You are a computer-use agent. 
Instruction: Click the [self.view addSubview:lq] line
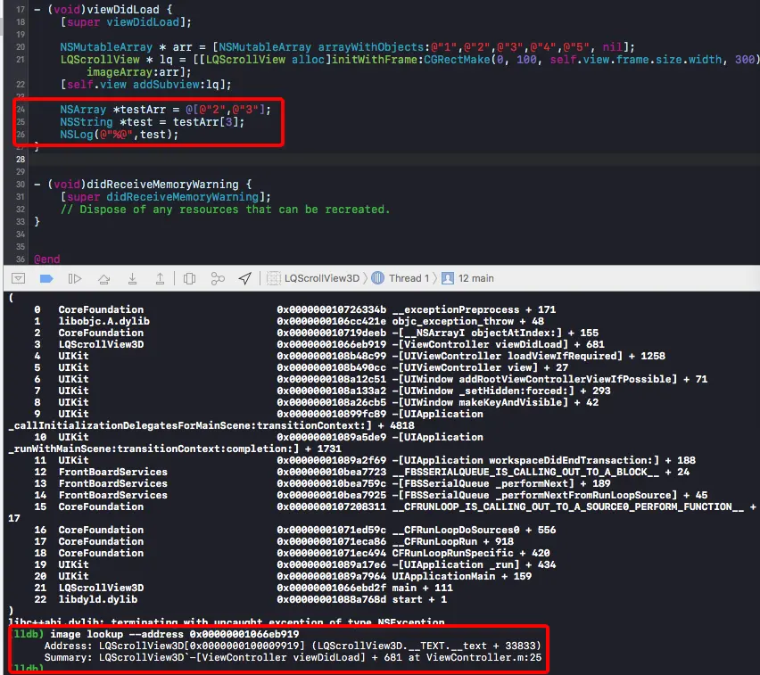[146, 85]
